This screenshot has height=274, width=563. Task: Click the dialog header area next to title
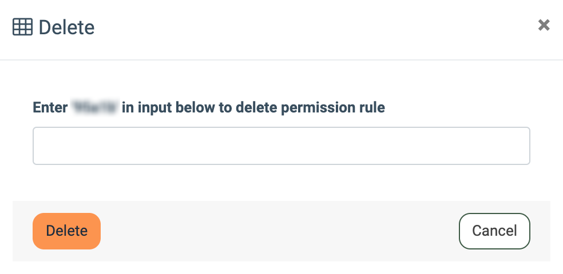315,27
